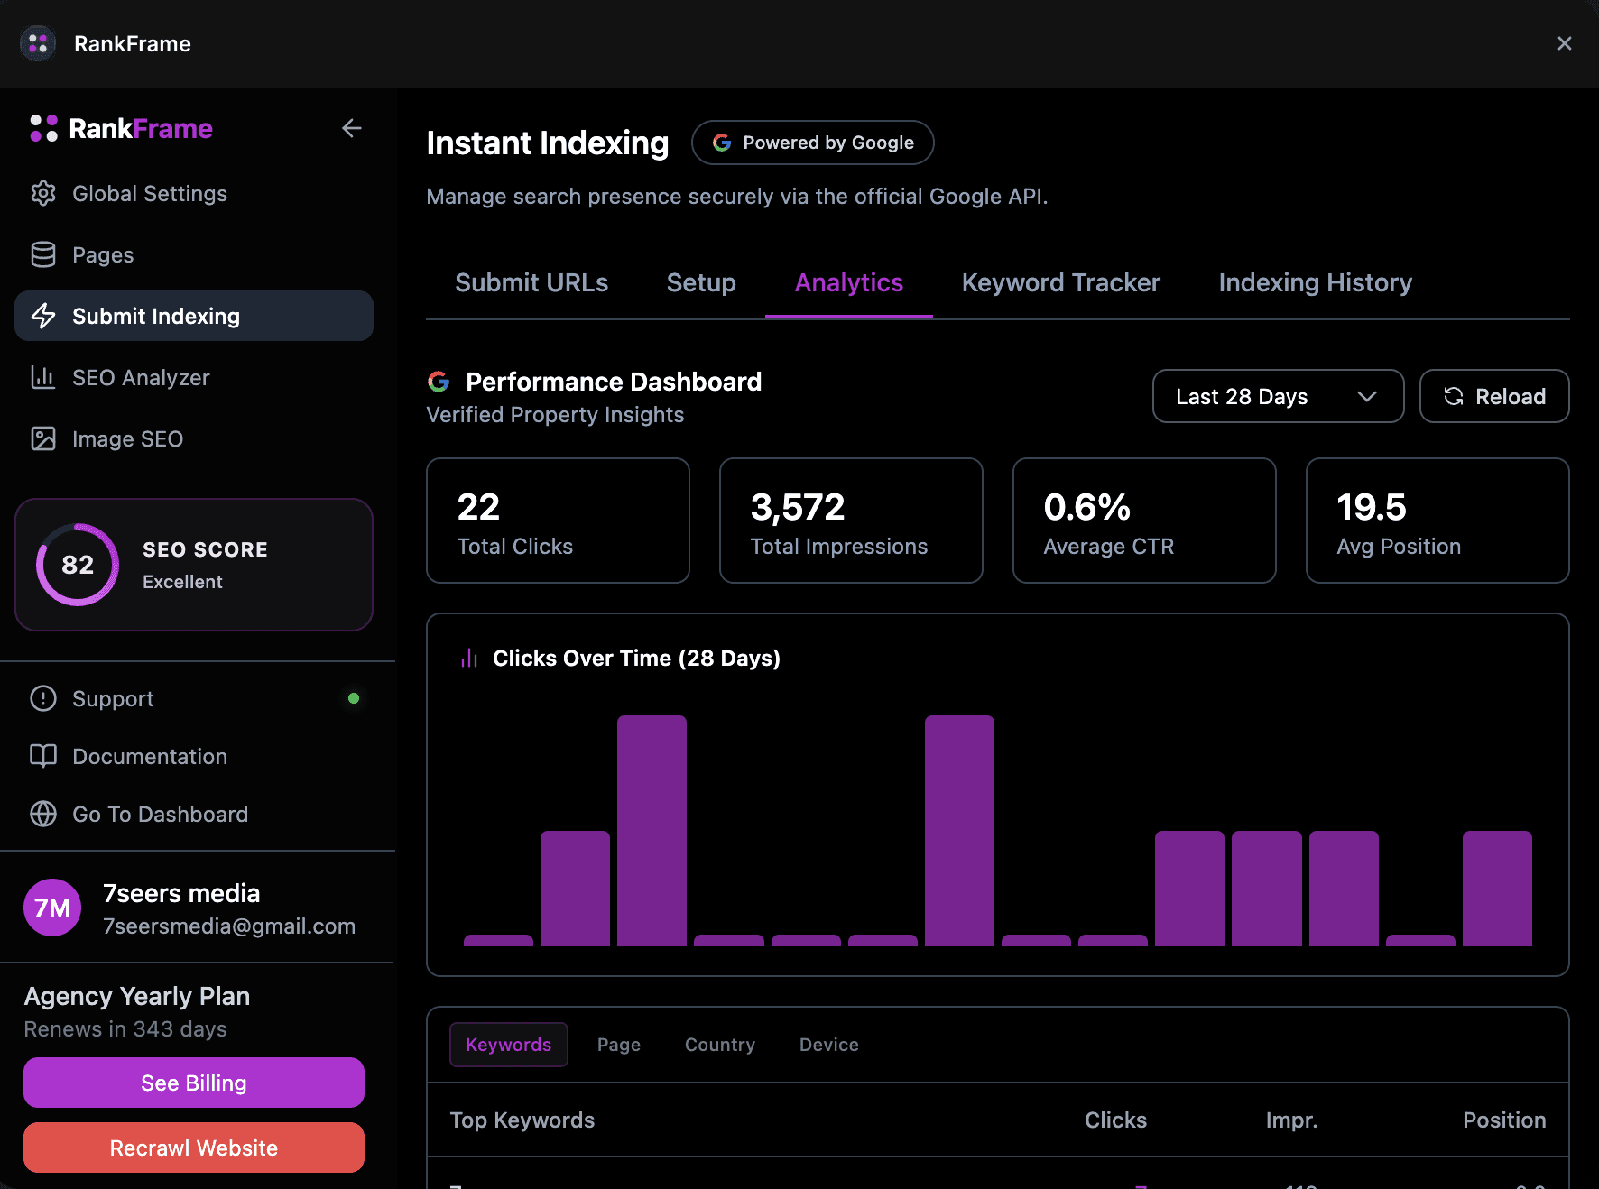Switch to Setup tab

click(x=701, y=282)
